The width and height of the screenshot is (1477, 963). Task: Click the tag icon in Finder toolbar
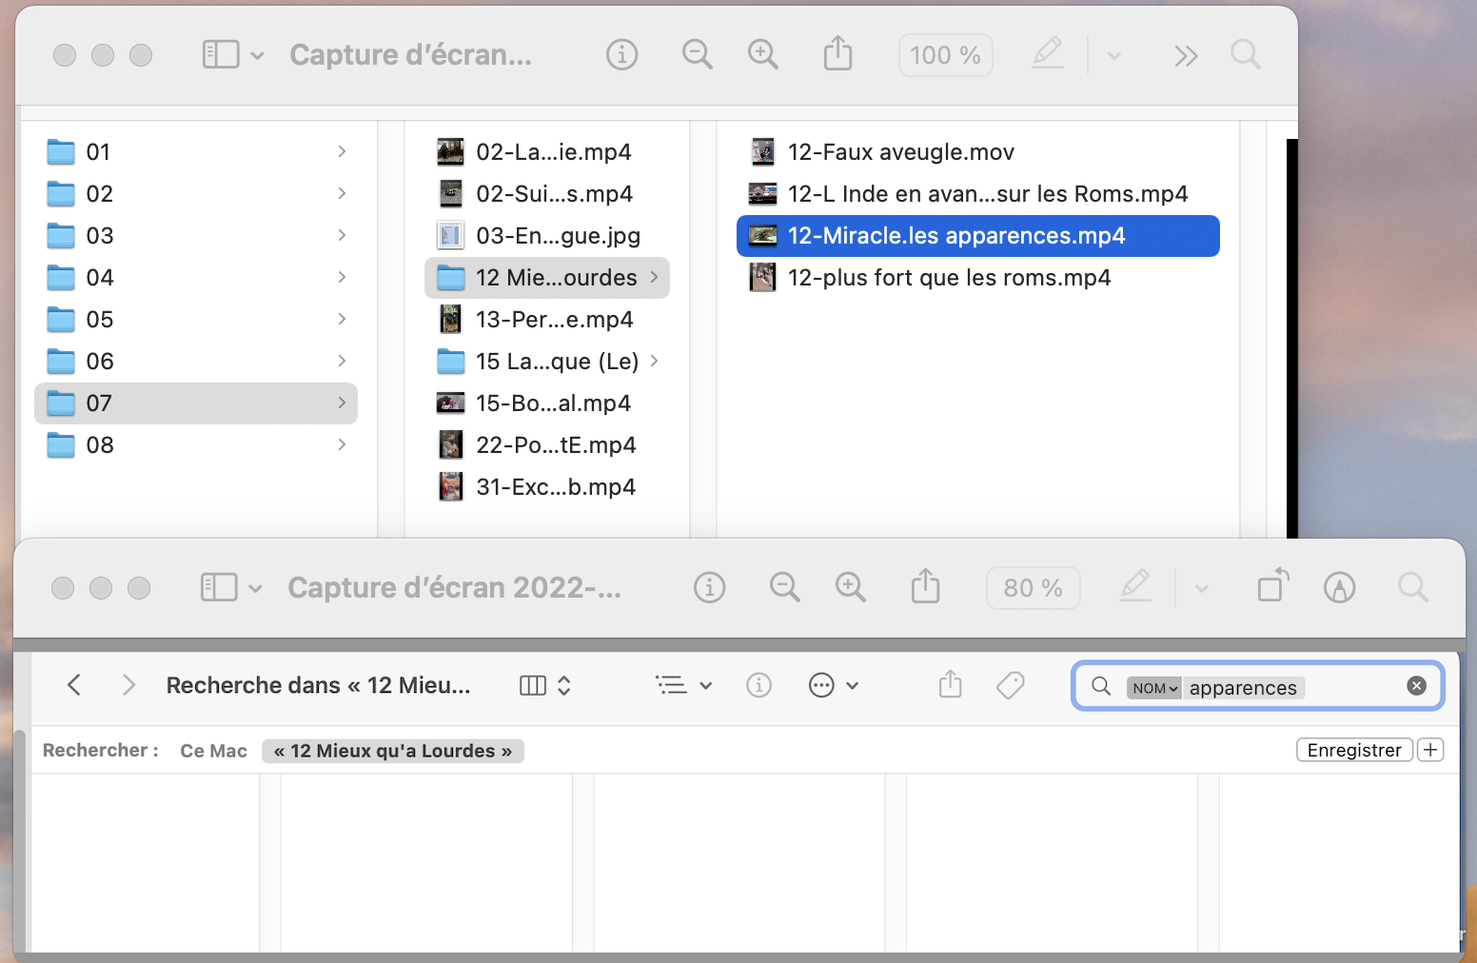[x=1010, y=685]
